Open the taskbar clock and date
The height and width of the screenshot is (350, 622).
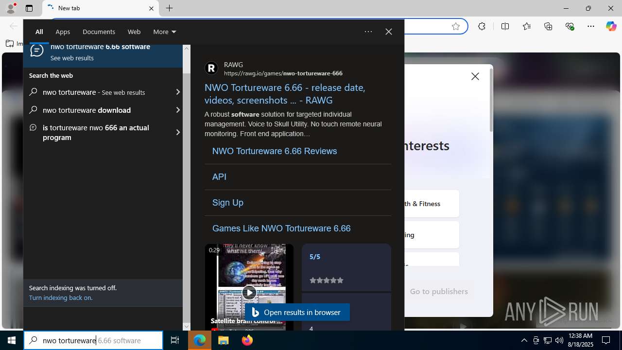click(581, 340)
